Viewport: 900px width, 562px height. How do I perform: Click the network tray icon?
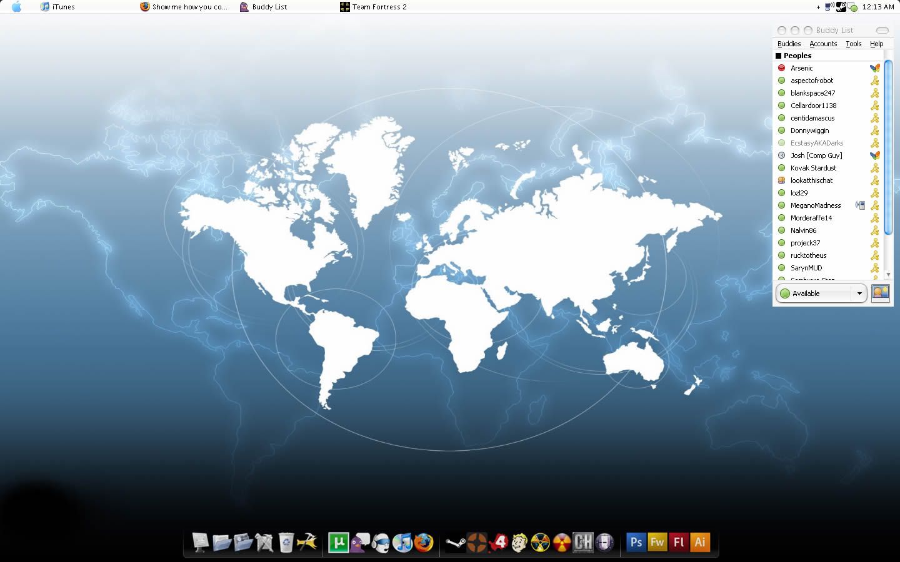point(830,7)
